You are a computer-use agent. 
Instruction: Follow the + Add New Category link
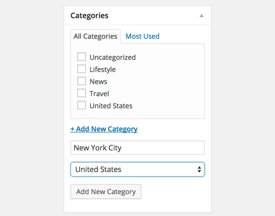(104, 129)
